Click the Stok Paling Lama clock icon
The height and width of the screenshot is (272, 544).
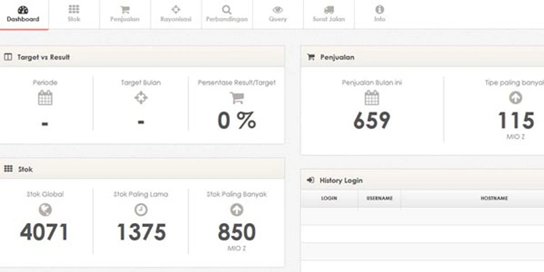tap(141, 209)
